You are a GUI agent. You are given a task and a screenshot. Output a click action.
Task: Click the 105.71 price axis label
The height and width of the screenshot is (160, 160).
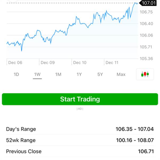coord(146,47)
